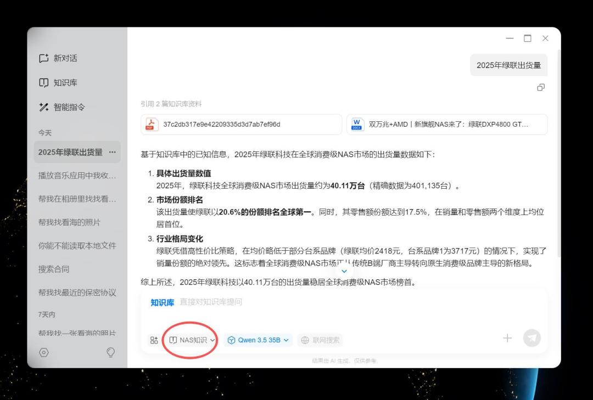Click the Word docx file icon
The height and width of the screenshot is (400, 593).
click(x=357, y=125)
